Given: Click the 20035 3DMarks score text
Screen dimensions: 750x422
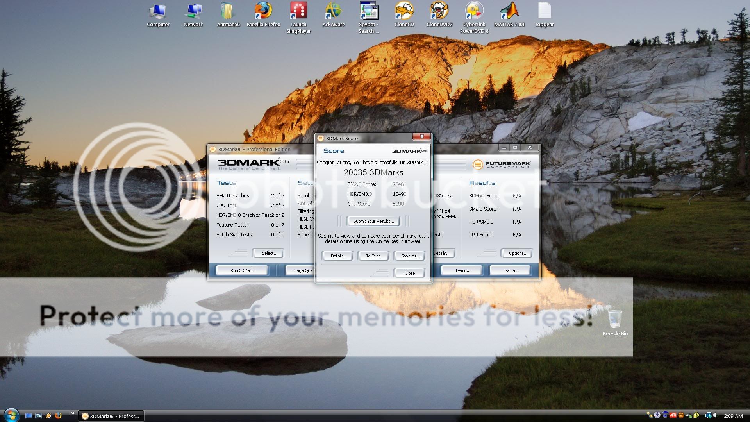Looking at the screenshot, I should (x=373, y=172).
